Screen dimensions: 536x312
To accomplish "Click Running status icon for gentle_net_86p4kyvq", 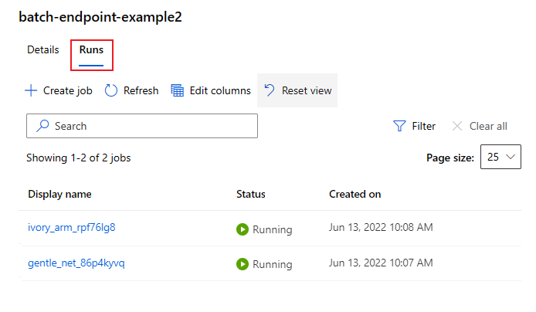I will coord(243,264).
